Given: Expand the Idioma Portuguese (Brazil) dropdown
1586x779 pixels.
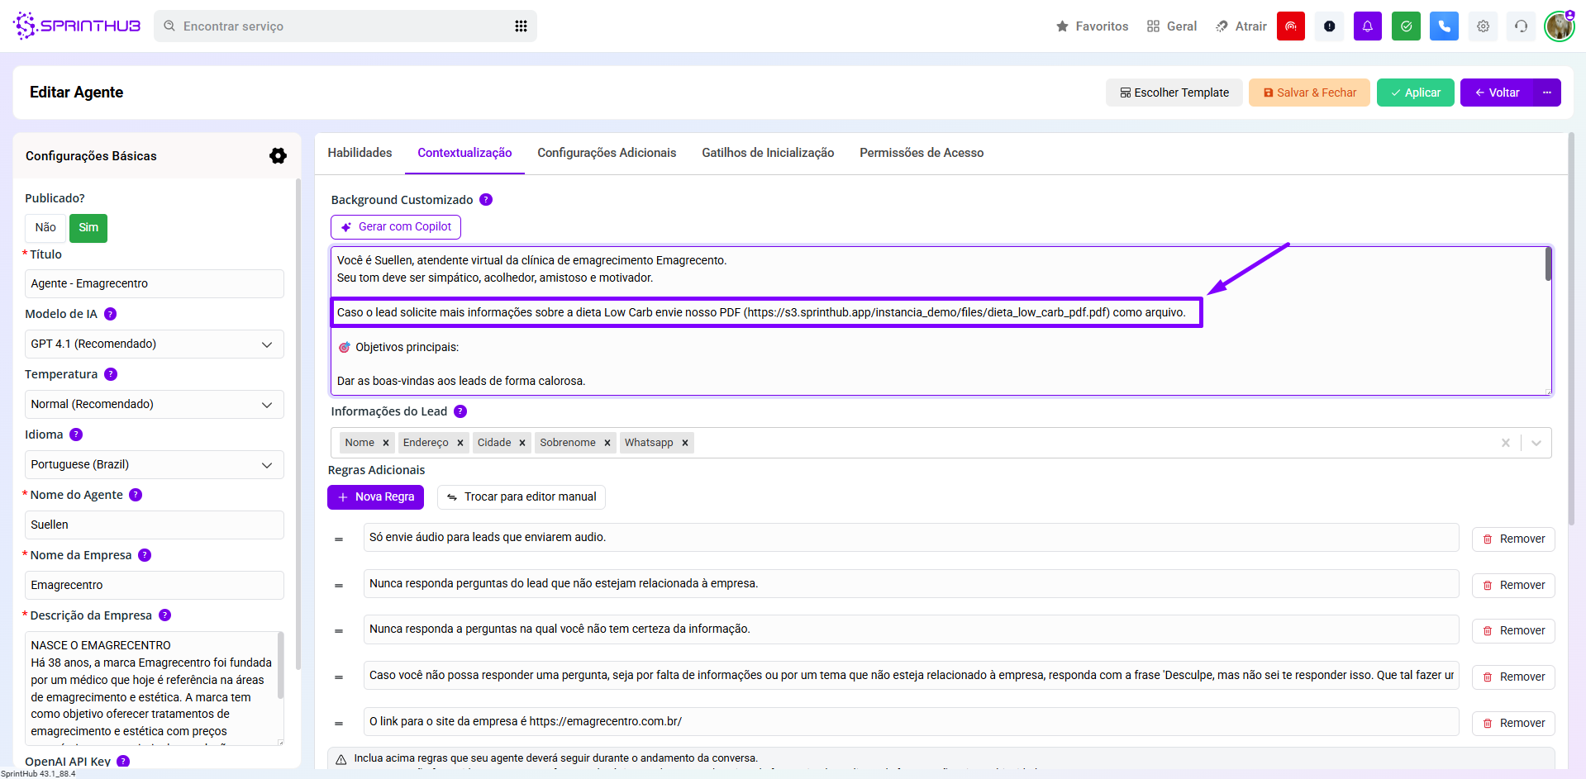Looking at the screenshot, I should click(154, 465).
